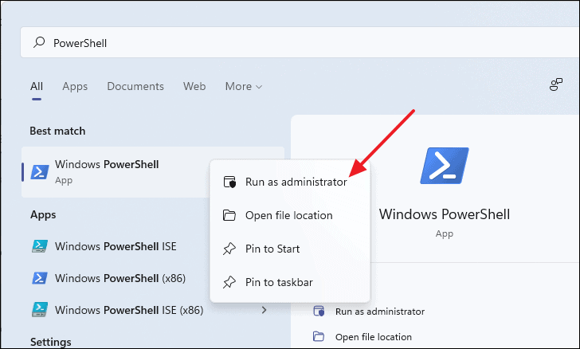Choose Run as administrator in context menu
Screen dimensions: 580x349
pos(290,182)
